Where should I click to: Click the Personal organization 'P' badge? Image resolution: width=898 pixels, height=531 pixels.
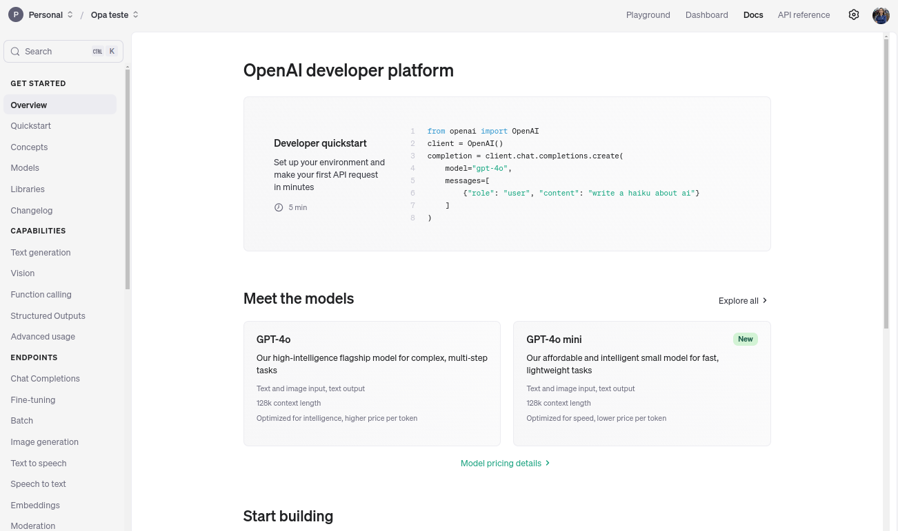pos(16,14)
